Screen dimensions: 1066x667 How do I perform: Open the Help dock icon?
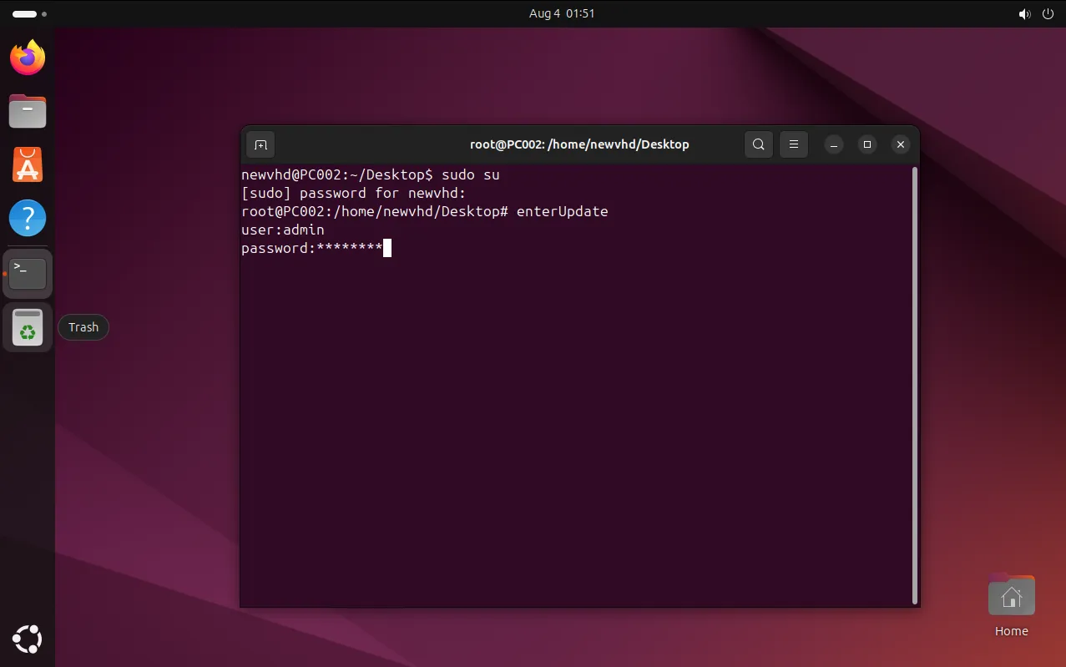coord(28,218)
